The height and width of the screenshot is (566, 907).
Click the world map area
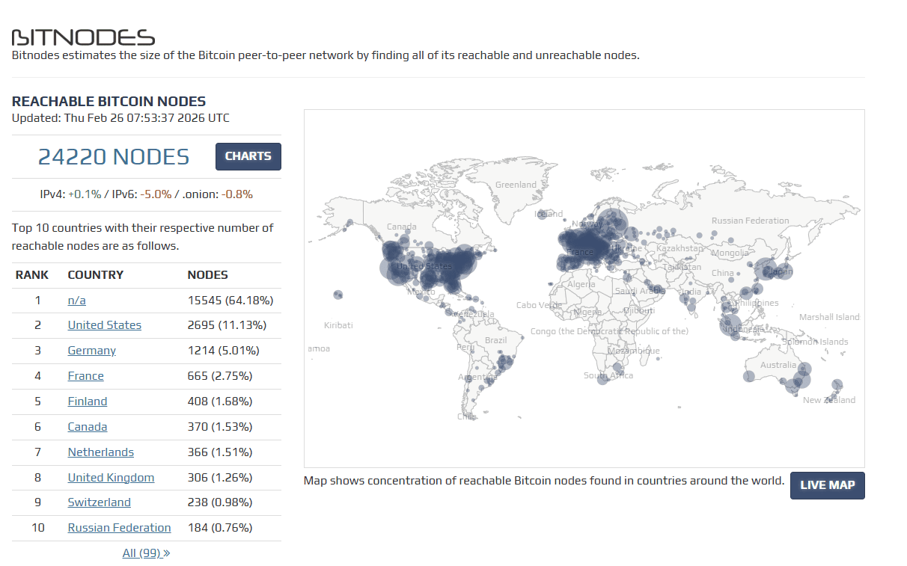click(x=584, y=287)
